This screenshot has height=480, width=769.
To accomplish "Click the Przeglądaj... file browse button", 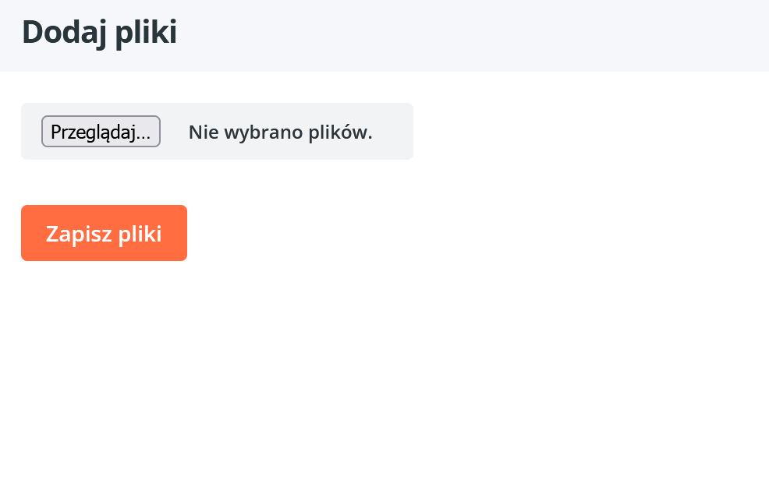I will tap(101, 132).
